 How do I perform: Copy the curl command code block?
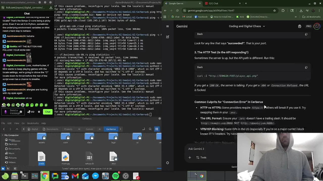click(306, 67)
